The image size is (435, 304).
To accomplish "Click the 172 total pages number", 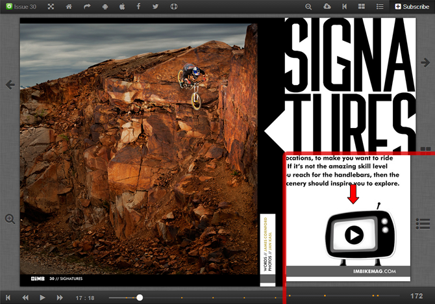I will (417, 296).
